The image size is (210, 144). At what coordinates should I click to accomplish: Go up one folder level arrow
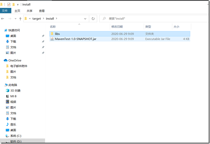[x=20, y=19]
